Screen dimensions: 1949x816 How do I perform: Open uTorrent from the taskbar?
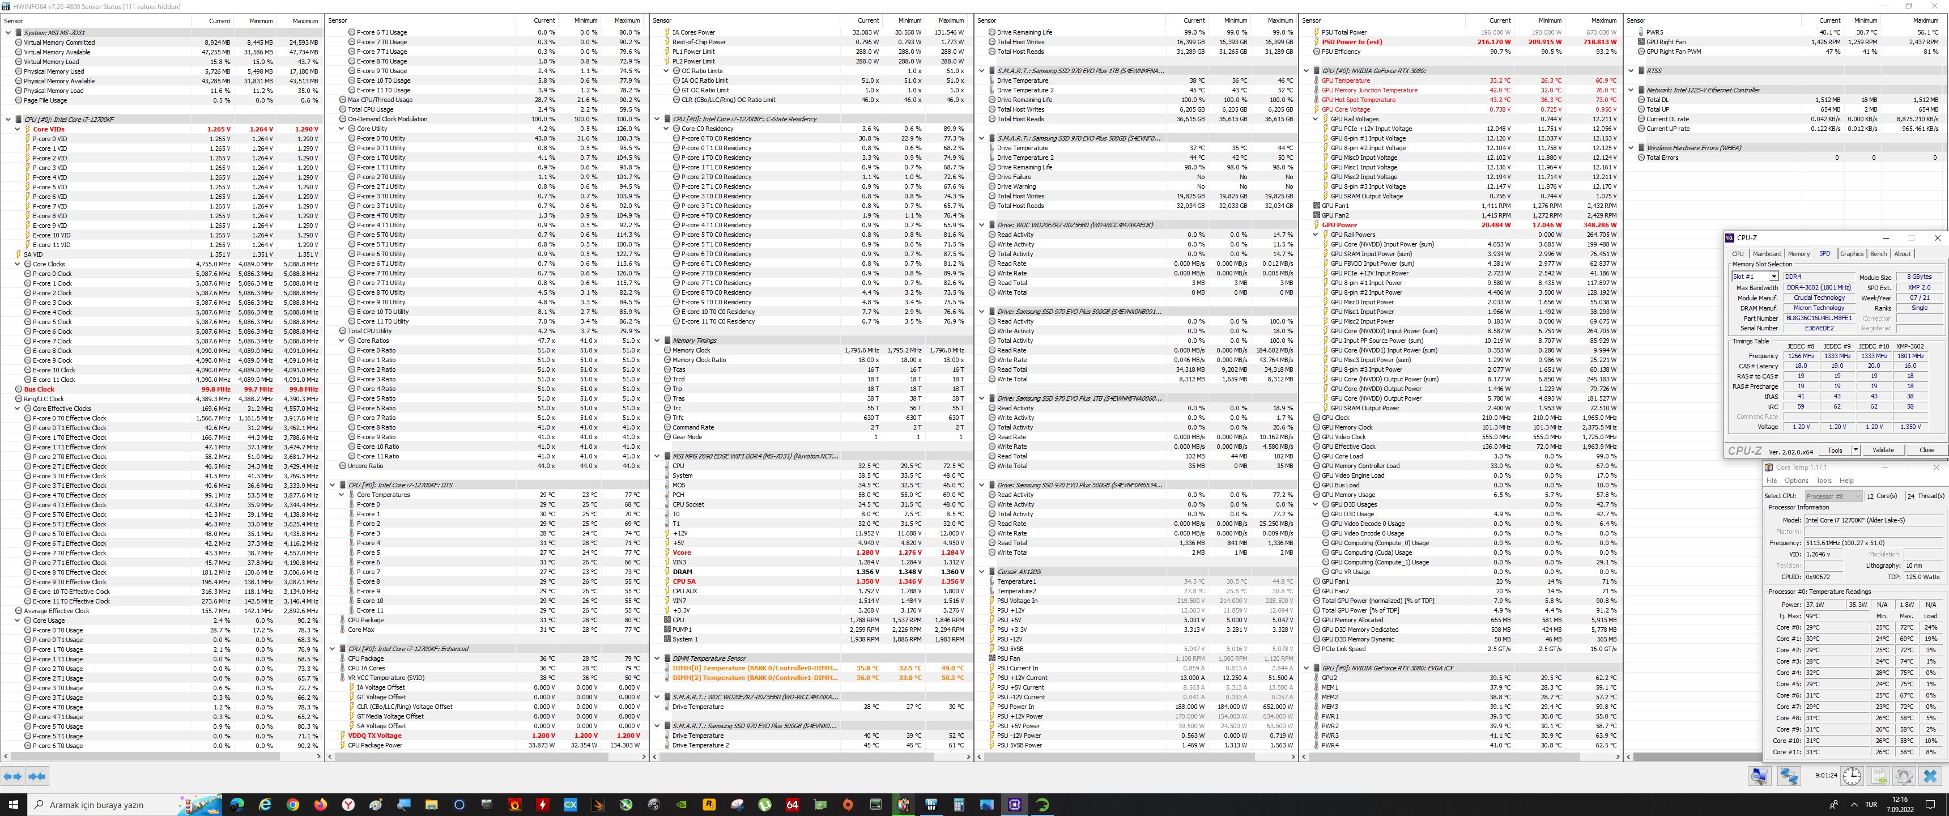click(x=765, y=805)
